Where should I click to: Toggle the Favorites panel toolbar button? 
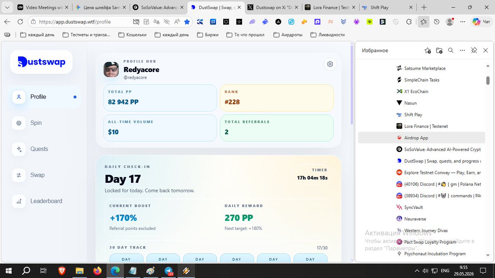pos(423,22)
